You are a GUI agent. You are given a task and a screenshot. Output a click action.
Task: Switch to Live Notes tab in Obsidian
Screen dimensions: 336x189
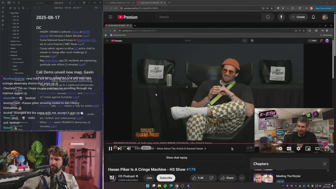coord(39,3)
